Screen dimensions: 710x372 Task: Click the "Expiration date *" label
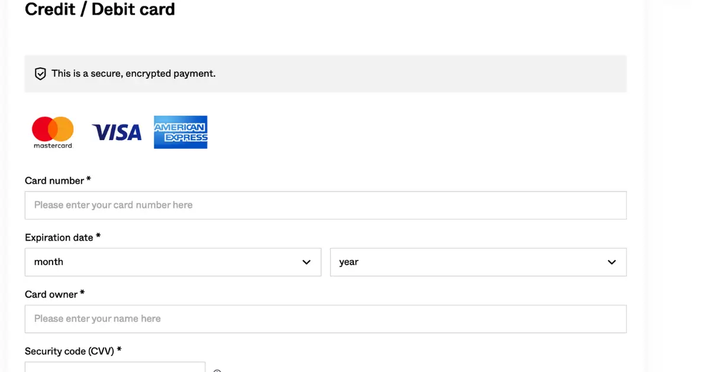[63, 237]
